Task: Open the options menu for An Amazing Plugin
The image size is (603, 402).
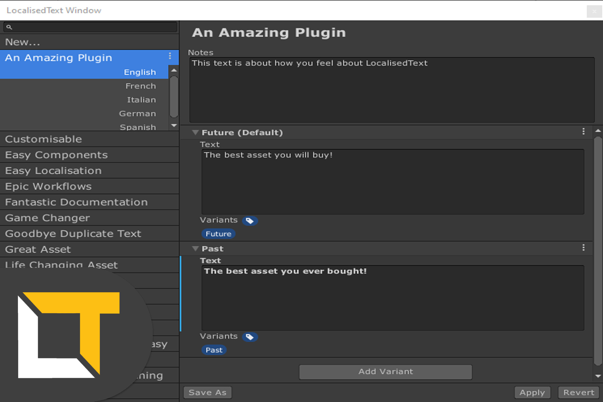Action: tap(170, 56)
